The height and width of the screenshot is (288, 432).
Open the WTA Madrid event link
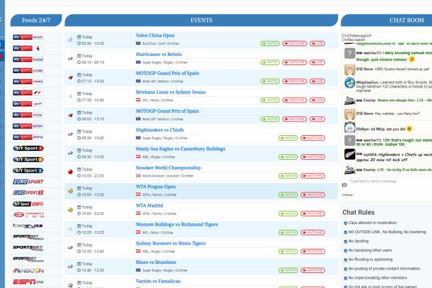click(149, 205)
